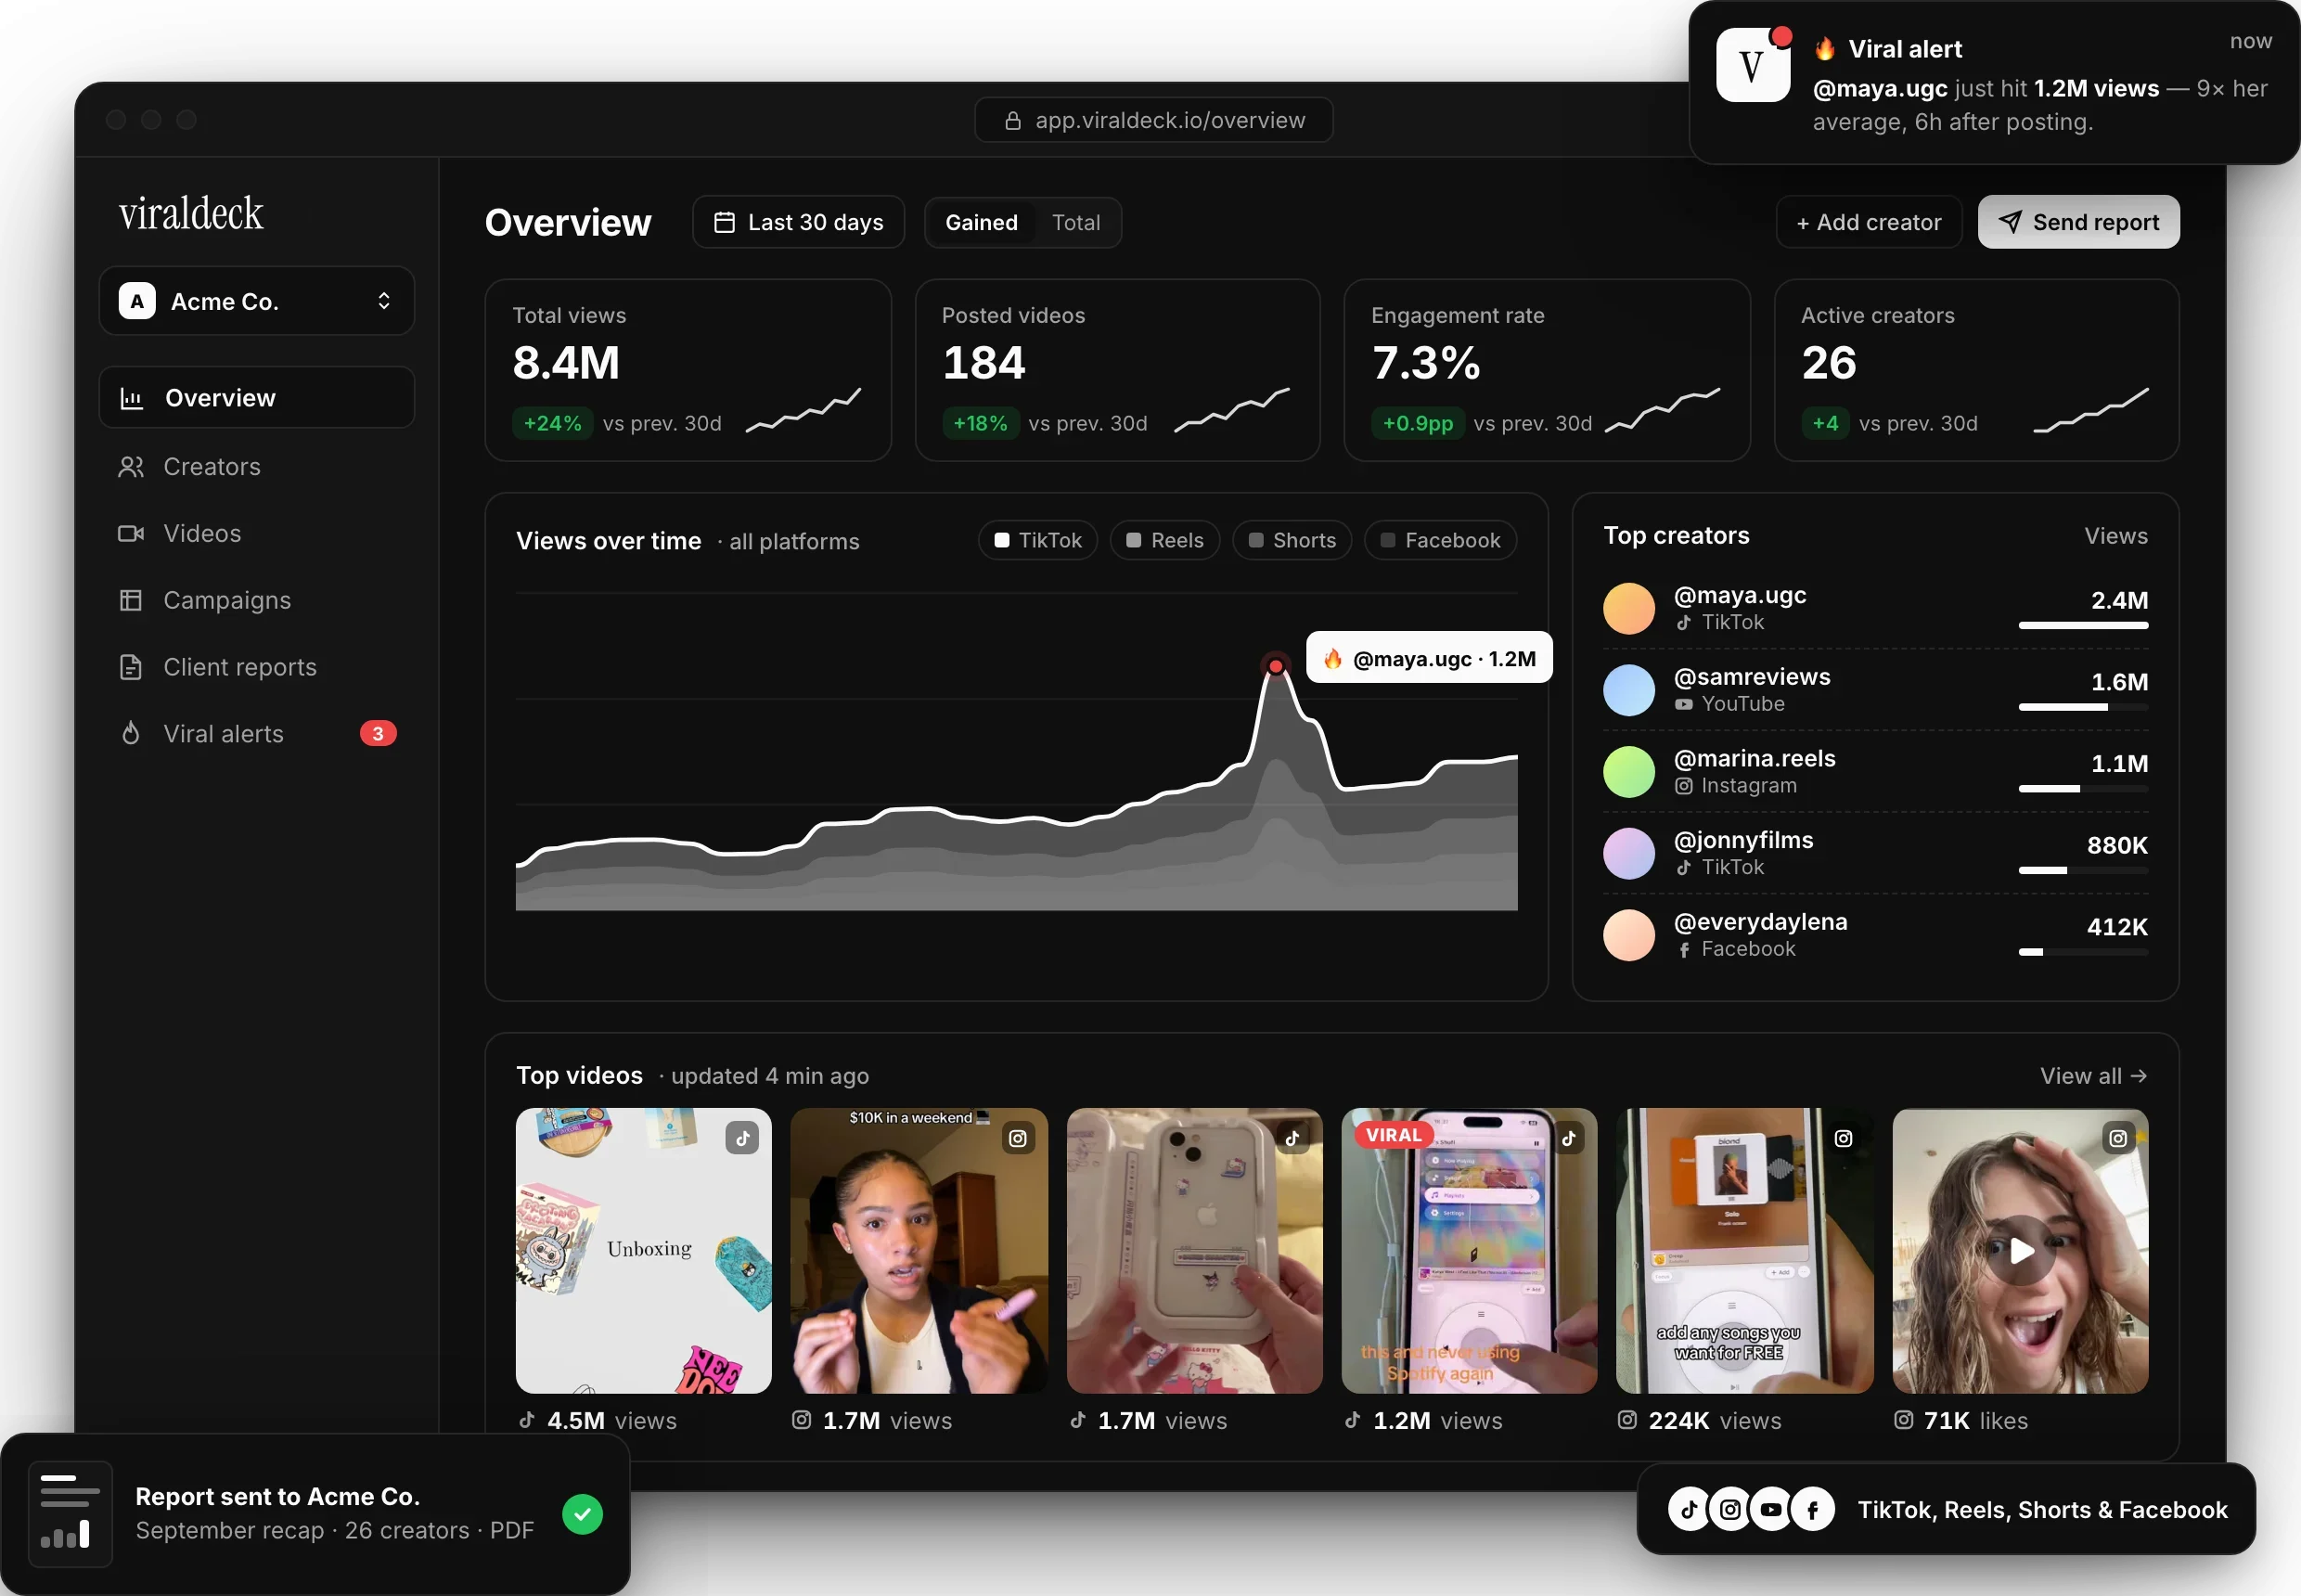
Task: Click the Viral alerts flame icon
Action: point(131,734)
